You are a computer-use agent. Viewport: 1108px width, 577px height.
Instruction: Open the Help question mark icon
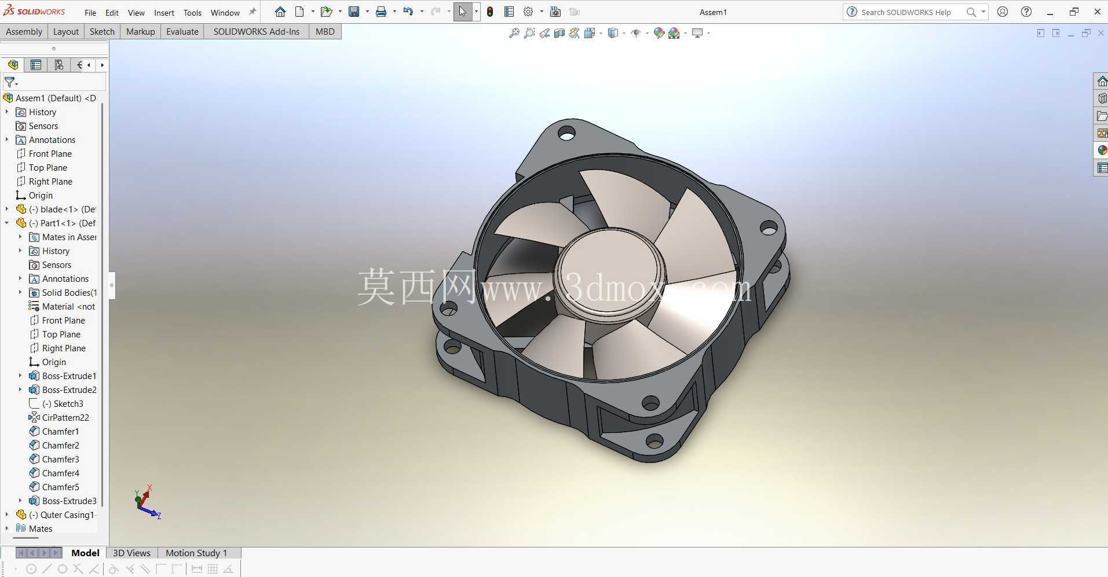[1026, 12]
